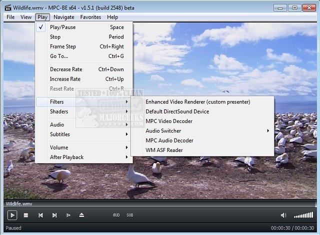The image size is (320, 235).
Task: Expand the Filters submenu
Action: 84,102
